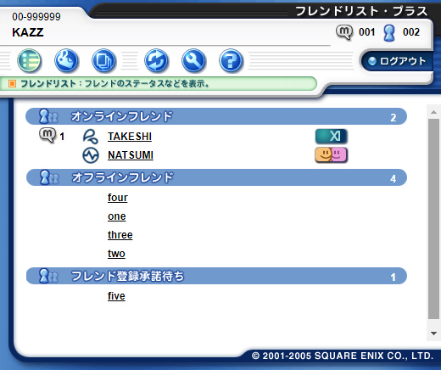Click the XI game status badge

[332, 137]
